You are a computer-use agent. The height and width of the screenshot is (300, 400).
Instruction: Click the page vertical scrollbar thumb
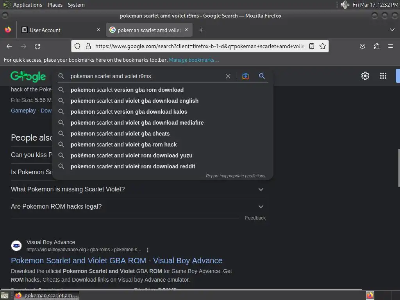398,168
